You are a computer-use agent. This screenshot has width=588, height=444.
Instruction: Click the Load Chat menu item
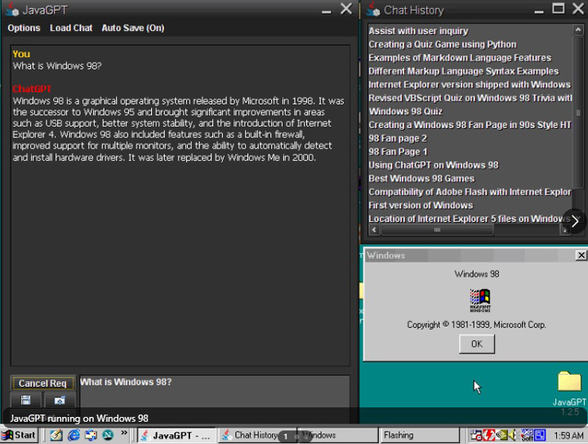click(x=71, y=28)
